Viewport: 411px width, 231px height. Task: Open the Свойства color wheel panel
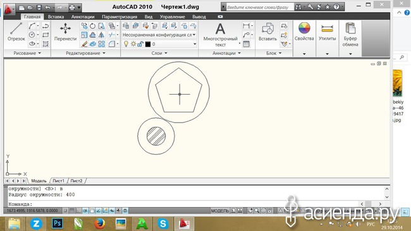(x=304, y=32)
